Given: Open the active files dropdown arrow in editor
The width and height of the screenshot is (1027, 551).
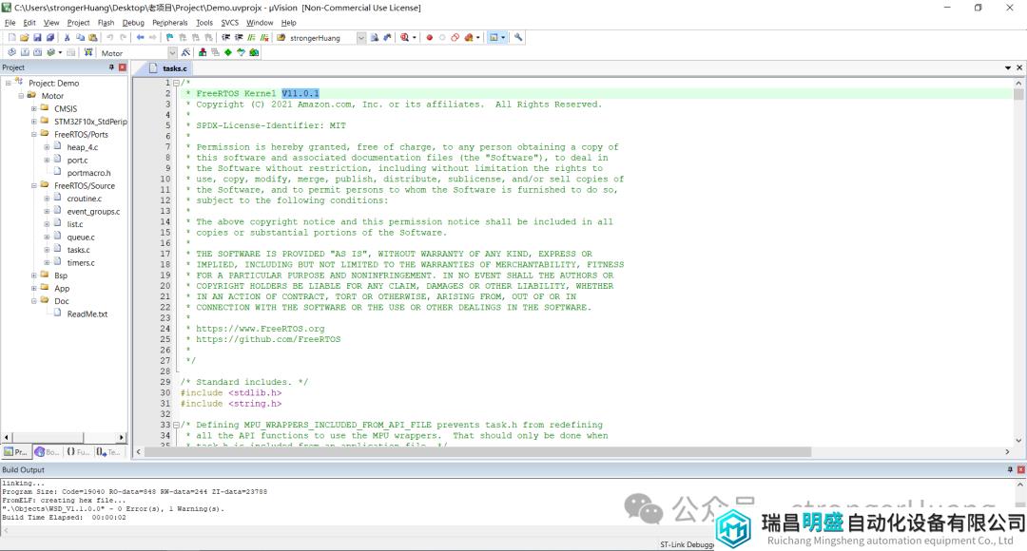Looking at the screenshot, I should (1008, 68).
